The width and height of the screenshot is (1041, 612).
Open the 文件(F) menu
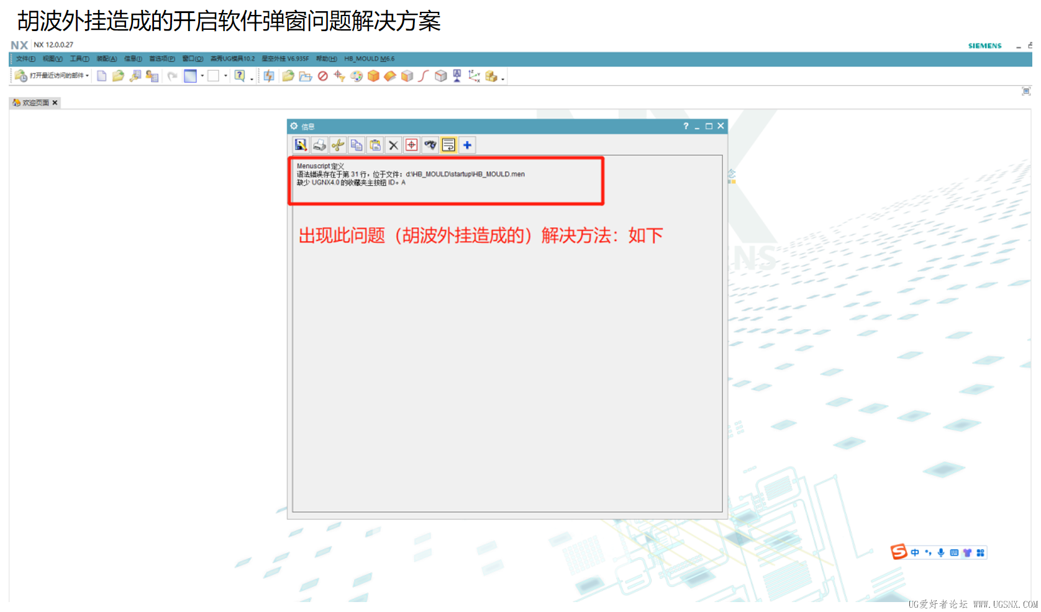point(25,59)
